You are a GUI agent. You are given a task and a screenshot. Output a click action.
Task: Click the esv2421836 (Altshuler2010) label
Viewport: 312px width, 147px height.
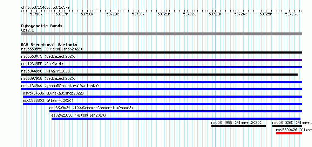(79, 115)
